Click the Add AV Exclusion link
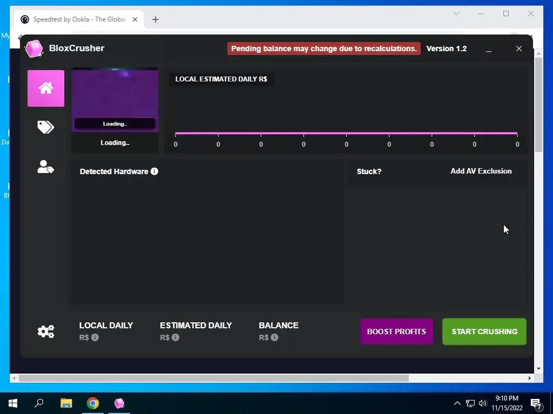Image resolution: width=553 pixels, height=414 pixels. (481, 171)
